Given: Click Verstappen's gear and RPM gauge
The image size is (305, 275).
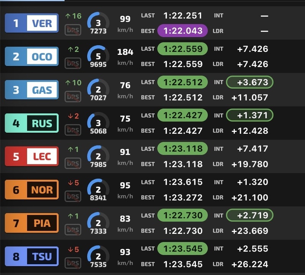Looking at the screenshot, I should point(98,24).
